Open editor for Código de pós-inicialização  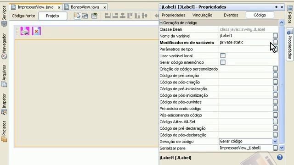tap(275, 95)
